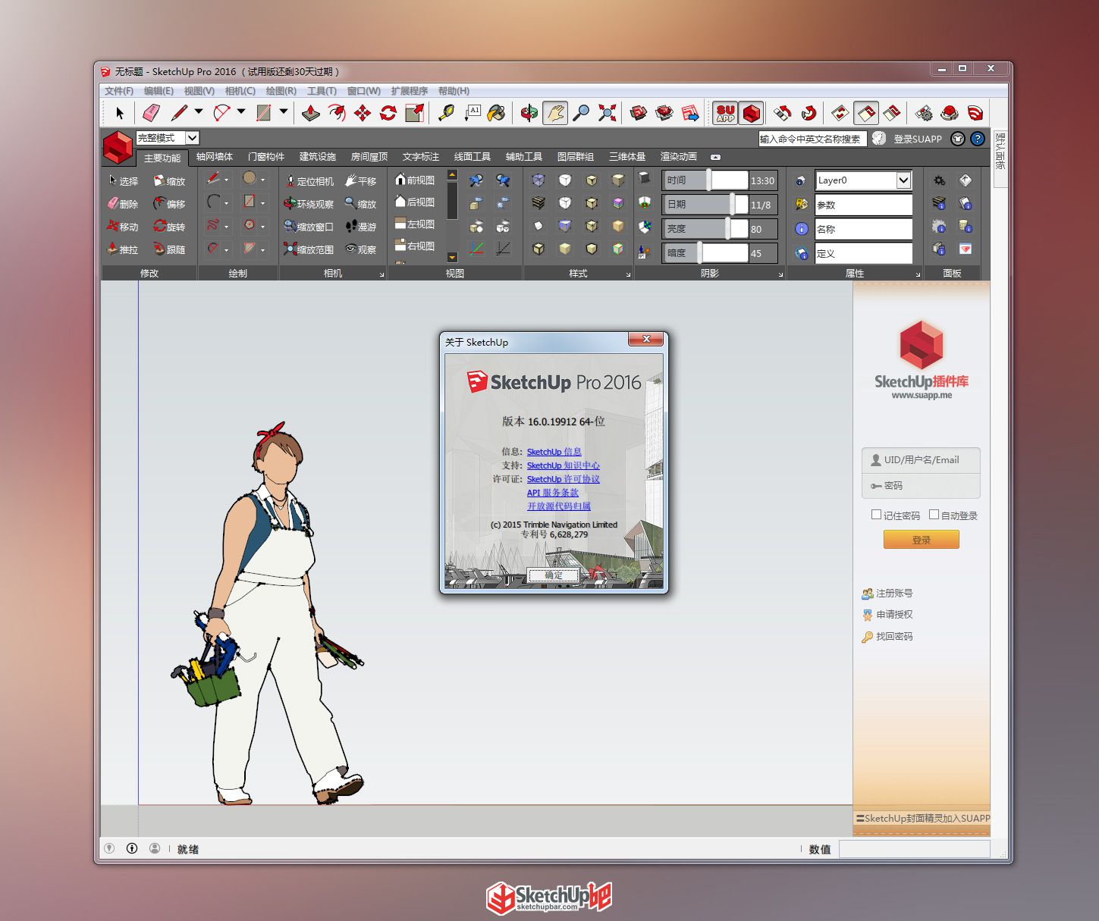Switch to the 门窗构件 tab

(x=266, y=157)
